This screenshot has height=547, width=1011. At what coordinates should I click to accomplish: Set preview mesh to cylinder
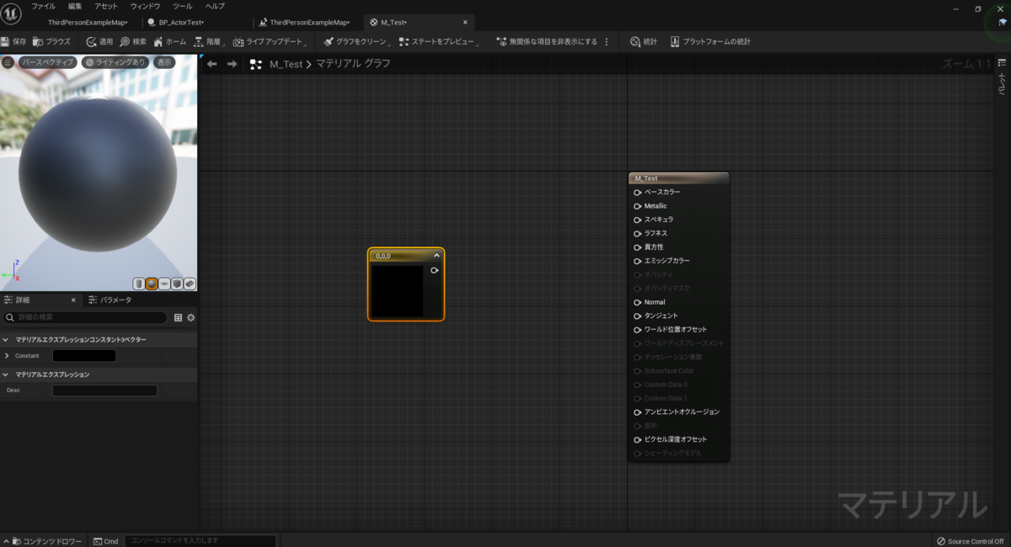click(x=138, y=284)
